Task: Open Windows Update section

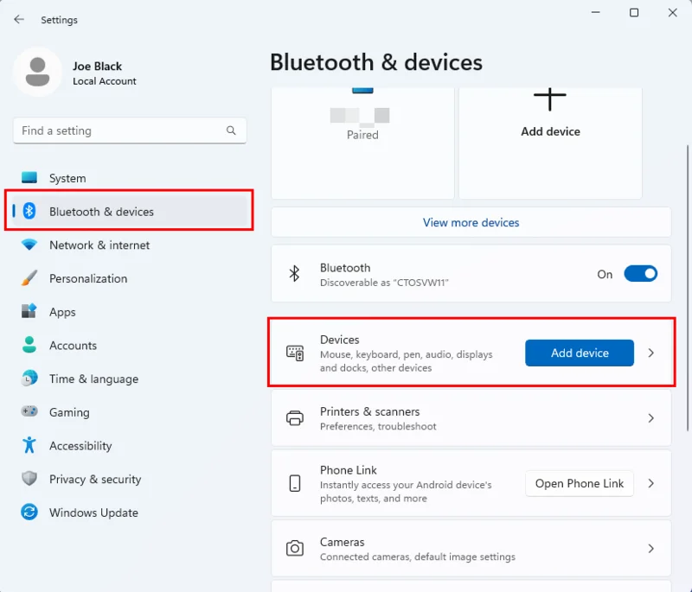Action: (129, 512)
